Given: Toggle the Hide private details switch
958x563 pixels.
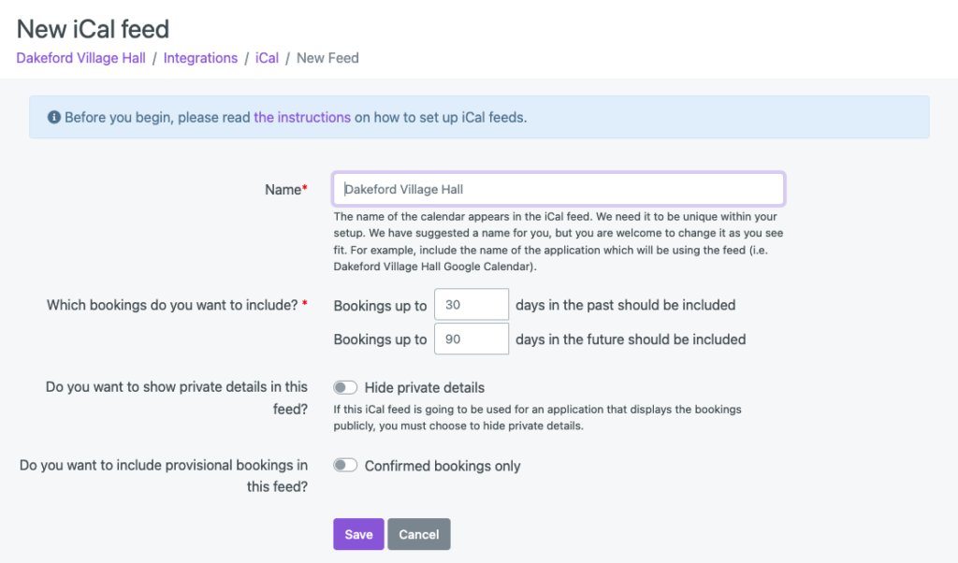Looking at the screenshot, I should click(x=345, y=387).
